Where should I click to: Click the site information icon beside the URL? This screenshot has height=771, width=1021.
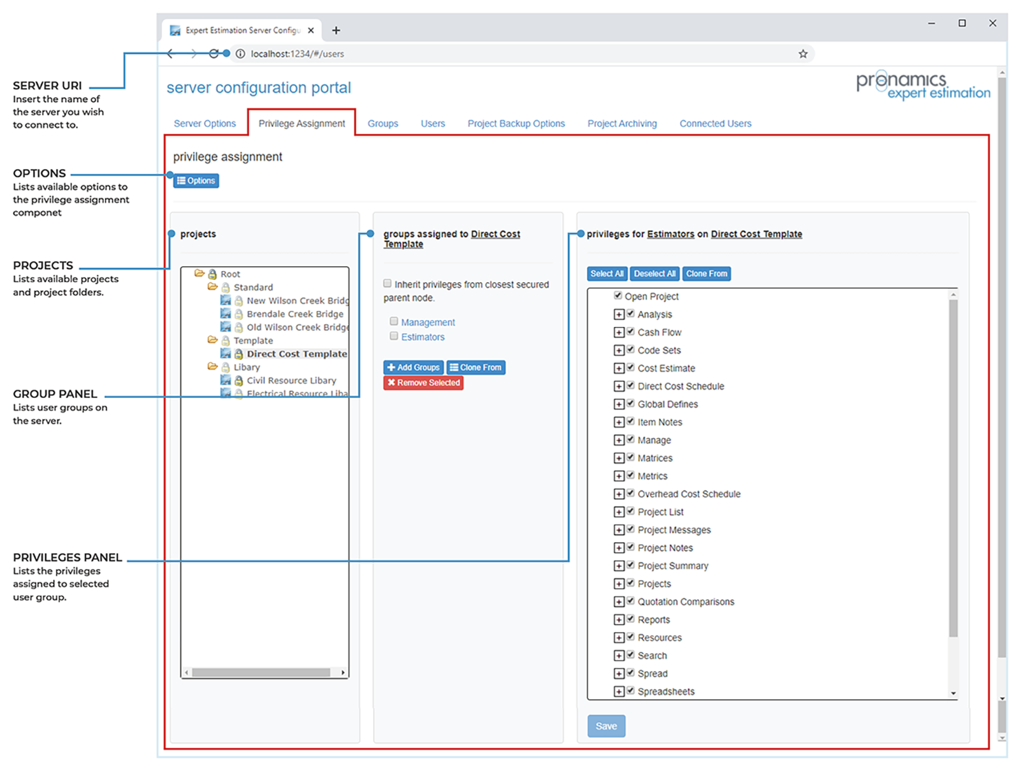[x=240, y=54]
